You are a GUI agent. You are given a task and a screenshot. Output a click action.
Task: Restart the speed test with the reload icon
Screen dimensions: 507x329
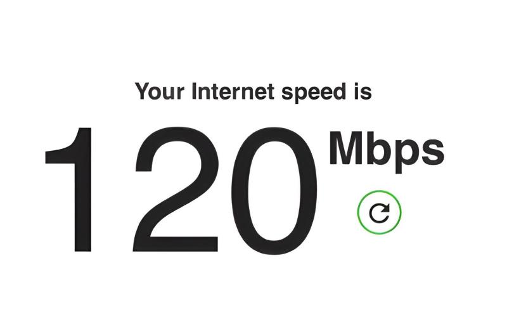click(x=379, y=212)
